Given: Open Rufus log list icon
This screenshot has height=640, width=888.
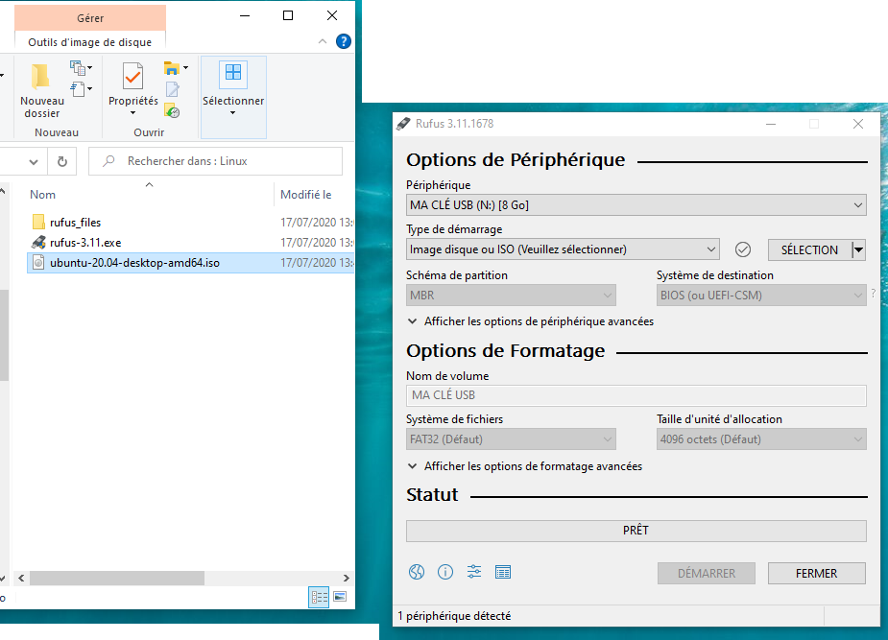Looking at the screenshot, I should [x=503, y=572].
